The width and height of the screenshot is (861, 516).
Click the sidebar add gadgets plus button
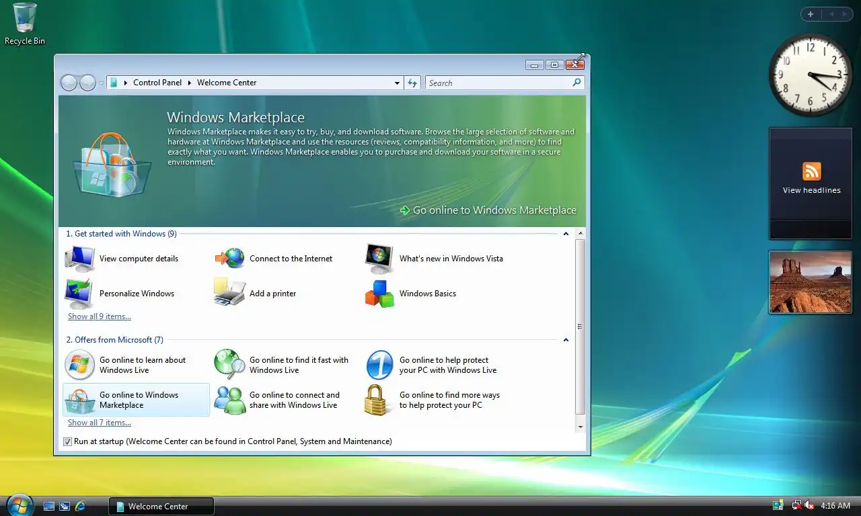[x=811, y=14]
